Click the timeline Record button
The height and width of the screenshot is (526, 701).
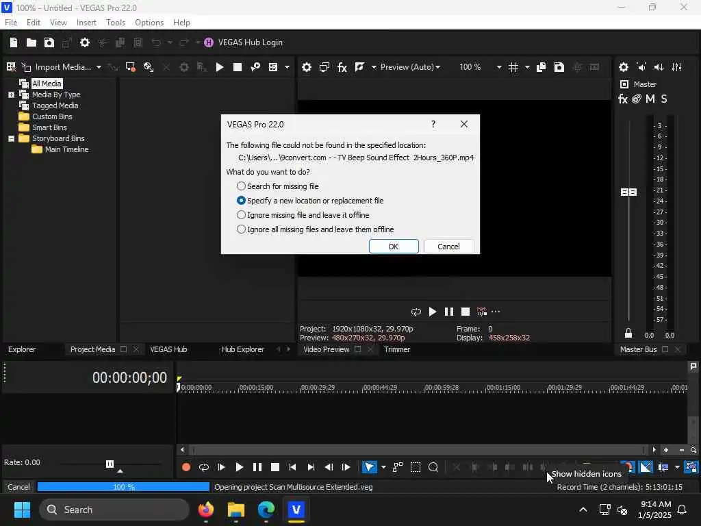[186, 467]
